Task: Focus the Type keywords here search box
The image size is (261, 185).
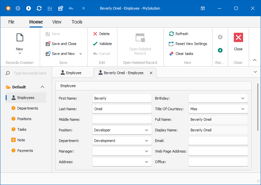Action: (30, 73)
